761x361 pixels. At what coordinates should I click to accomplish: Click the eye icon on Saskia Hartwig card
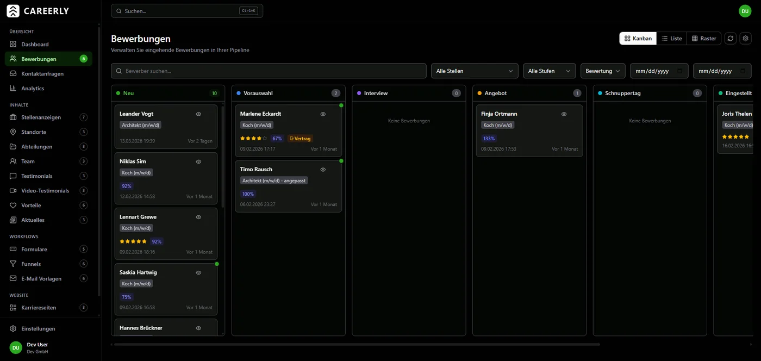(x=198, y=272)
